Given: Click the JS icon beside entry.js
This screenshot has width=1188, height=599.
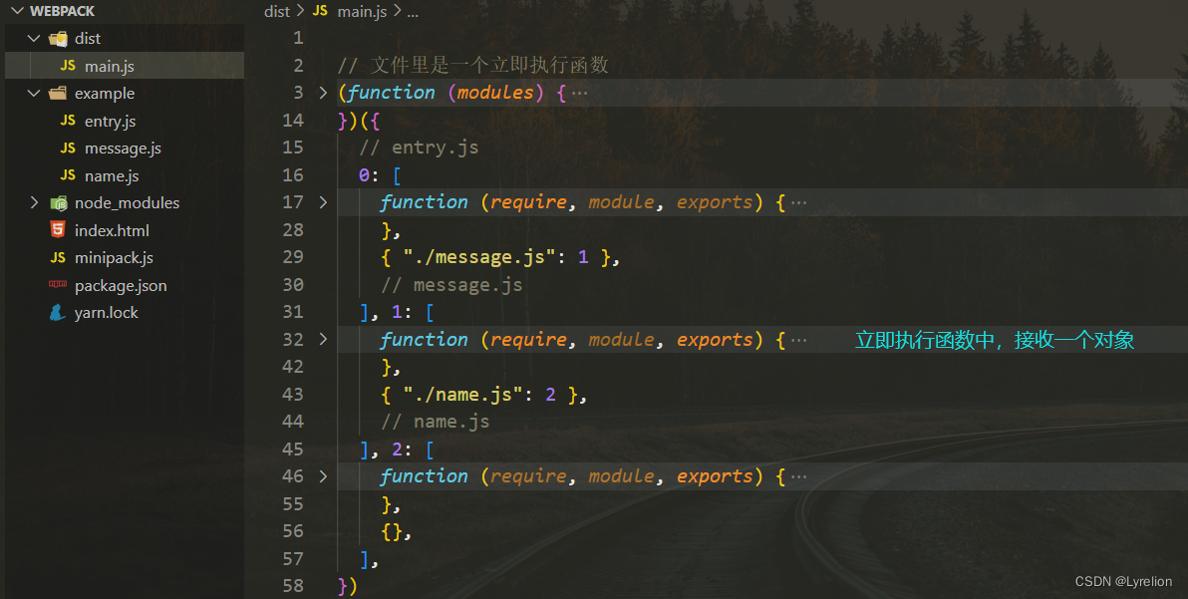Looking at the screenshot, I should point(68,121).
